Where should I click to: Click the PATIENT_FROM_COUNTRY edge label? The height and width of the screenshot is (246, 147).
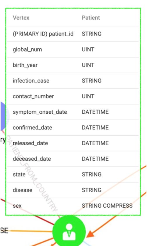[32, 173]
